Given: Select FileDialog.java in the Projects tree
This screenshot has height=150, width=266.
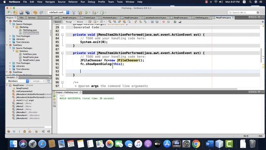Looking at the screenshot, I should pyautogui.click(x=30, y=30).
